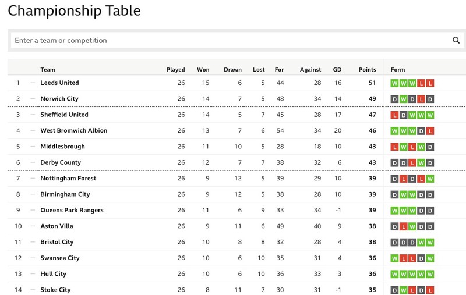Image resolution: width=466 pixels, height=295 pixels.
Task: Click the Points column header
Action: tap(367, 69)
